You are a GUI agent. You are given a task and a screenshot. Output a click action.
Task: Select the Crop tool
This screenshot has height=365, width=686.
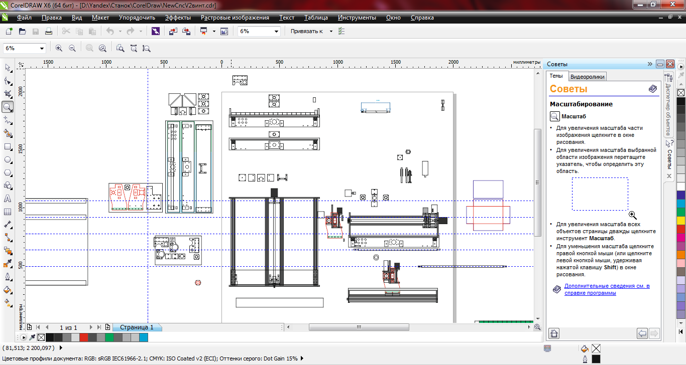coord(8,94)
